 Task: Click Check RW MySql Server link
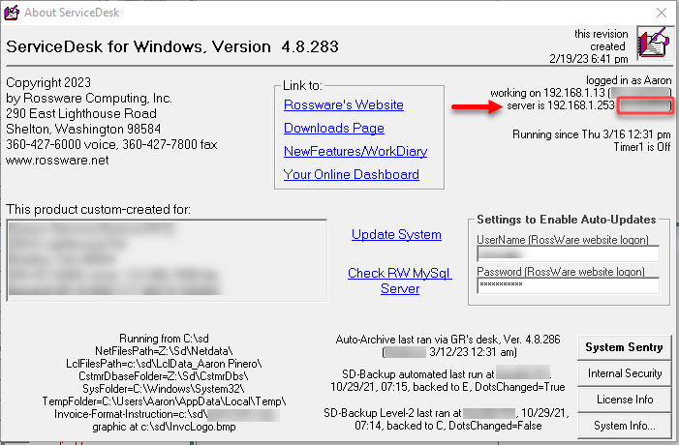click(x=400, y=282)
